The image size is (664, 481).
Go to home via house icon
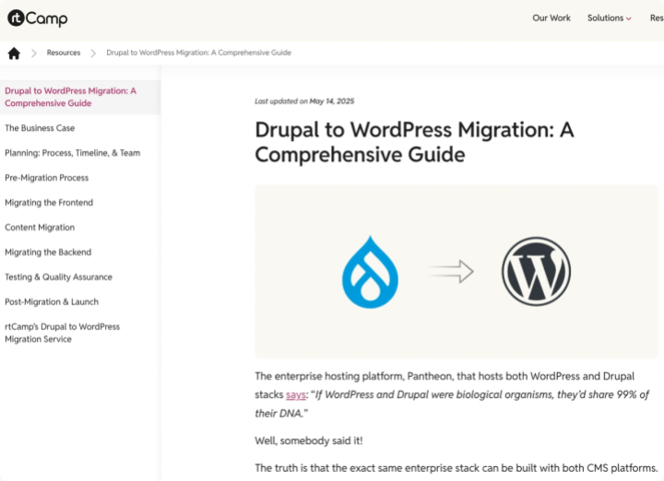[x=14, y=53]
